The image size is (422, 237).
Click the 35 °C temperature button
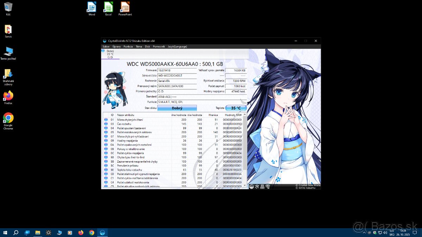click(236, 108)
